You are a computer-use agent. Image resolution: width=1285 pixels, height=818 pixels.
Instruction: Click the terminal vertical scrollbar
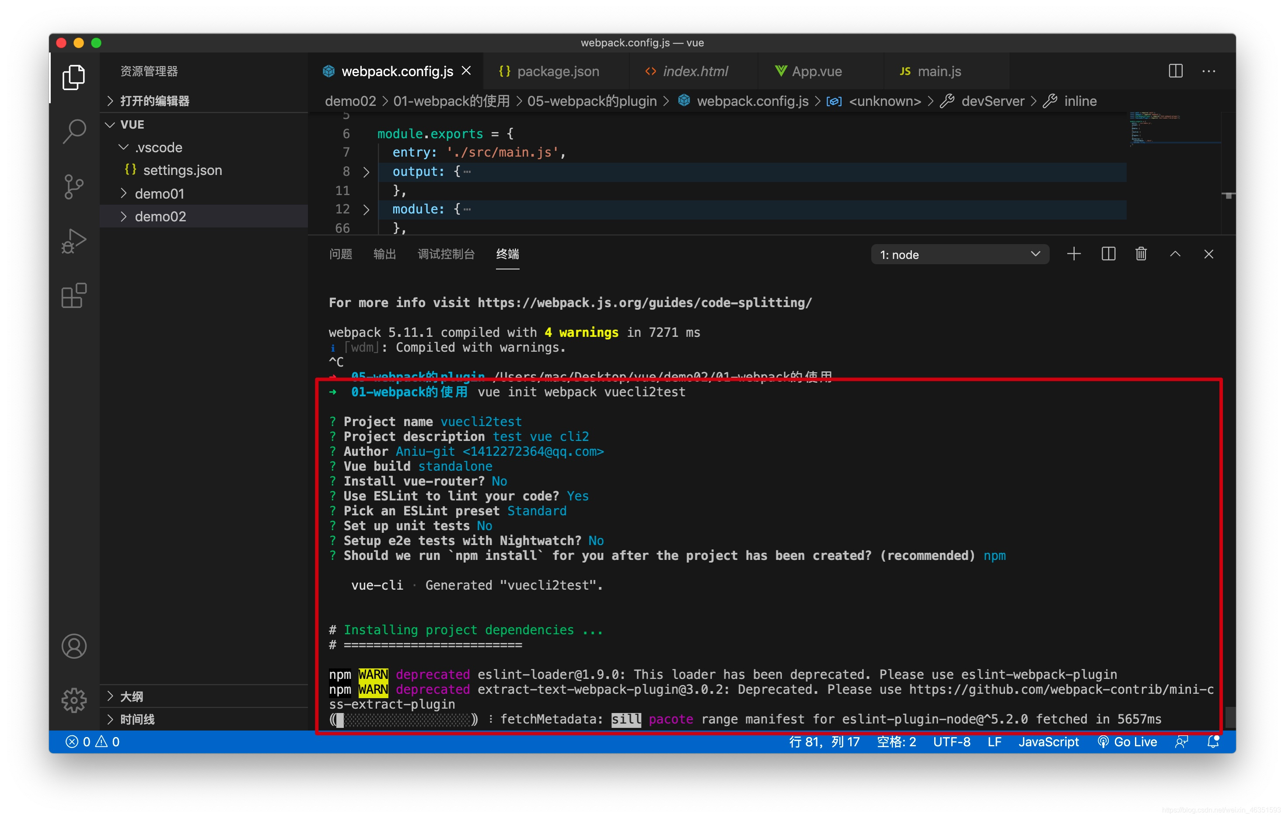tap(1230, 717)
